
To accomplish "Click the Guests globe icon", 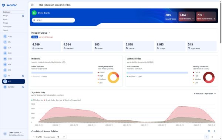I will pyautogui.click(x=95, y=48).
